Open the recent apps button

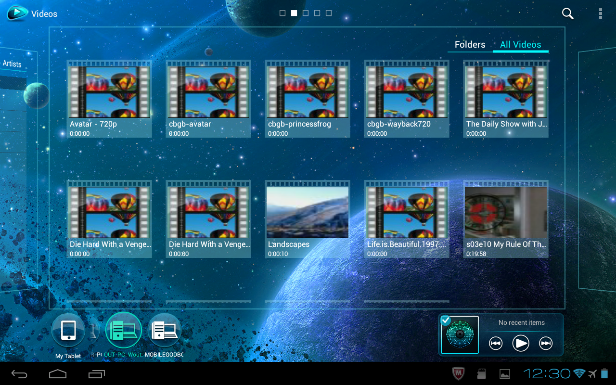coord(97,373)
